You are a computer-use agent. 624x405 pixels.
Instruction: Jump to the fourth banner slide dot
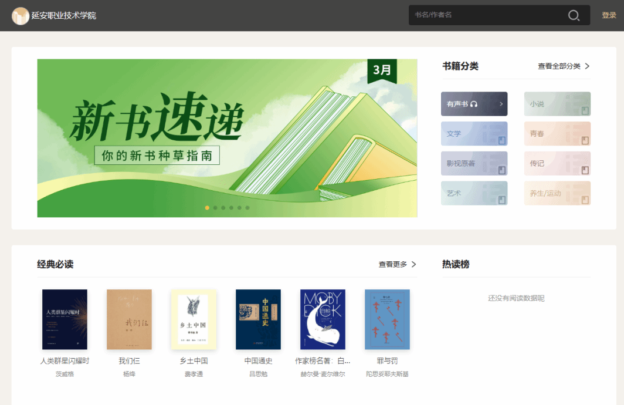(x=232, y=208)
